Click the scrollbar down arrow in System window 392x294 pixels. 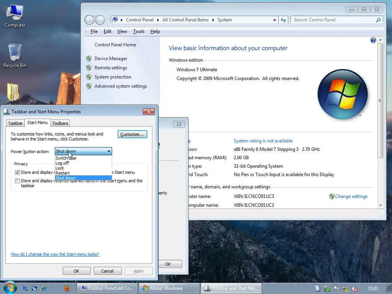380,205
